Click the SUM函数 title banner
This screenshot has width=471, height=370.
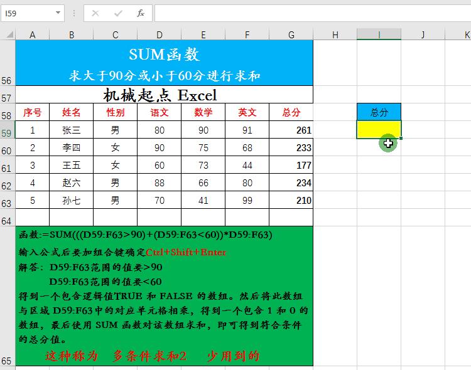(165, 63)
